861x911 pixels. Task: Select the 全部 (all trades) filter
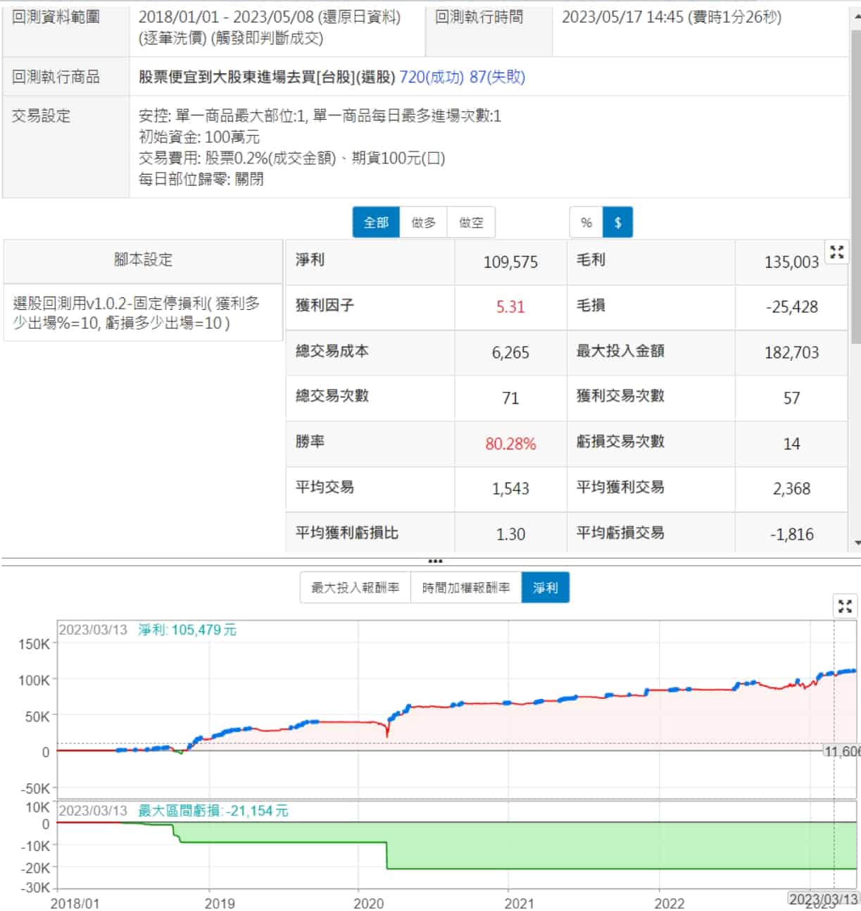click(x=376, y=223)
